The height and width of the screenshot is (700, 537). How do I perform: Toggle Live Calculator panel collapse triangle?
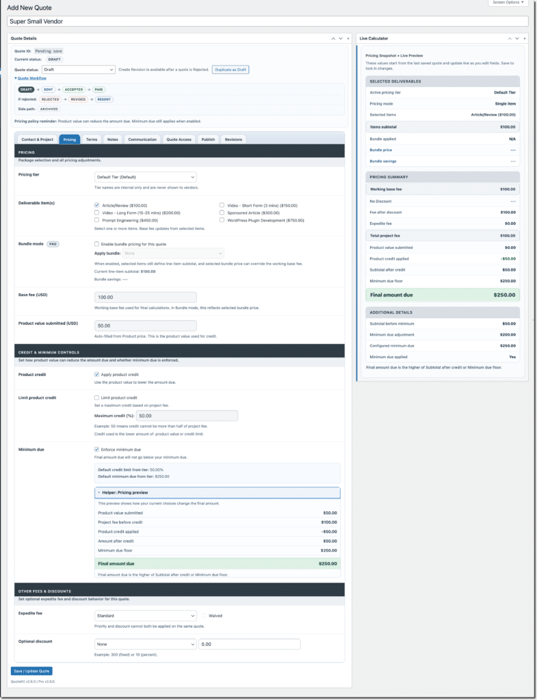pos(525,38)
